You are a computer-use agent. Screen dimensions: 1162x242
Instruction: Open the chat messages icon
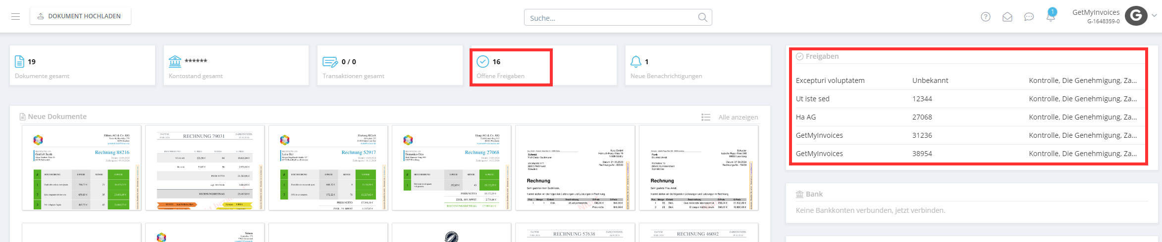pyautogui.click(x=1029, y=17)
